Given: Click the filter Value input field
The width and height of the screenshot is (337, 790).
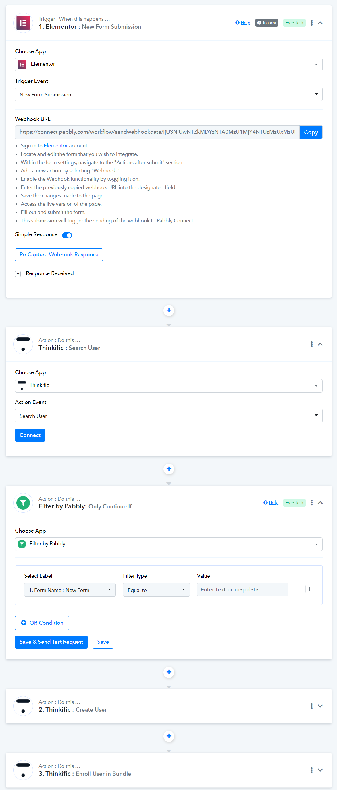Looking at the screenshot, I should (242, 589).
